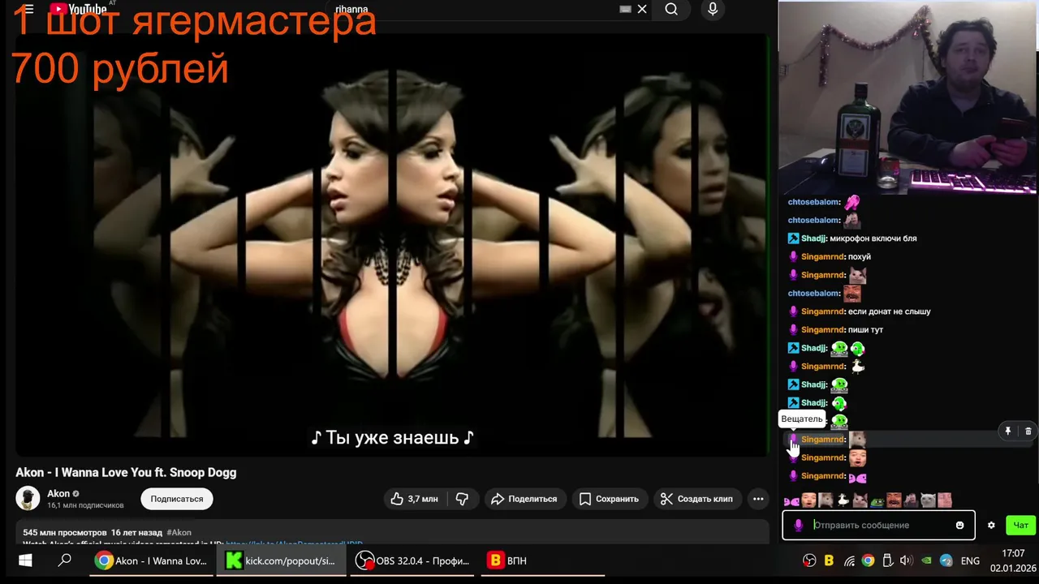
Task: Open network Wi-Fi tray icon
Action: point(849,560)
